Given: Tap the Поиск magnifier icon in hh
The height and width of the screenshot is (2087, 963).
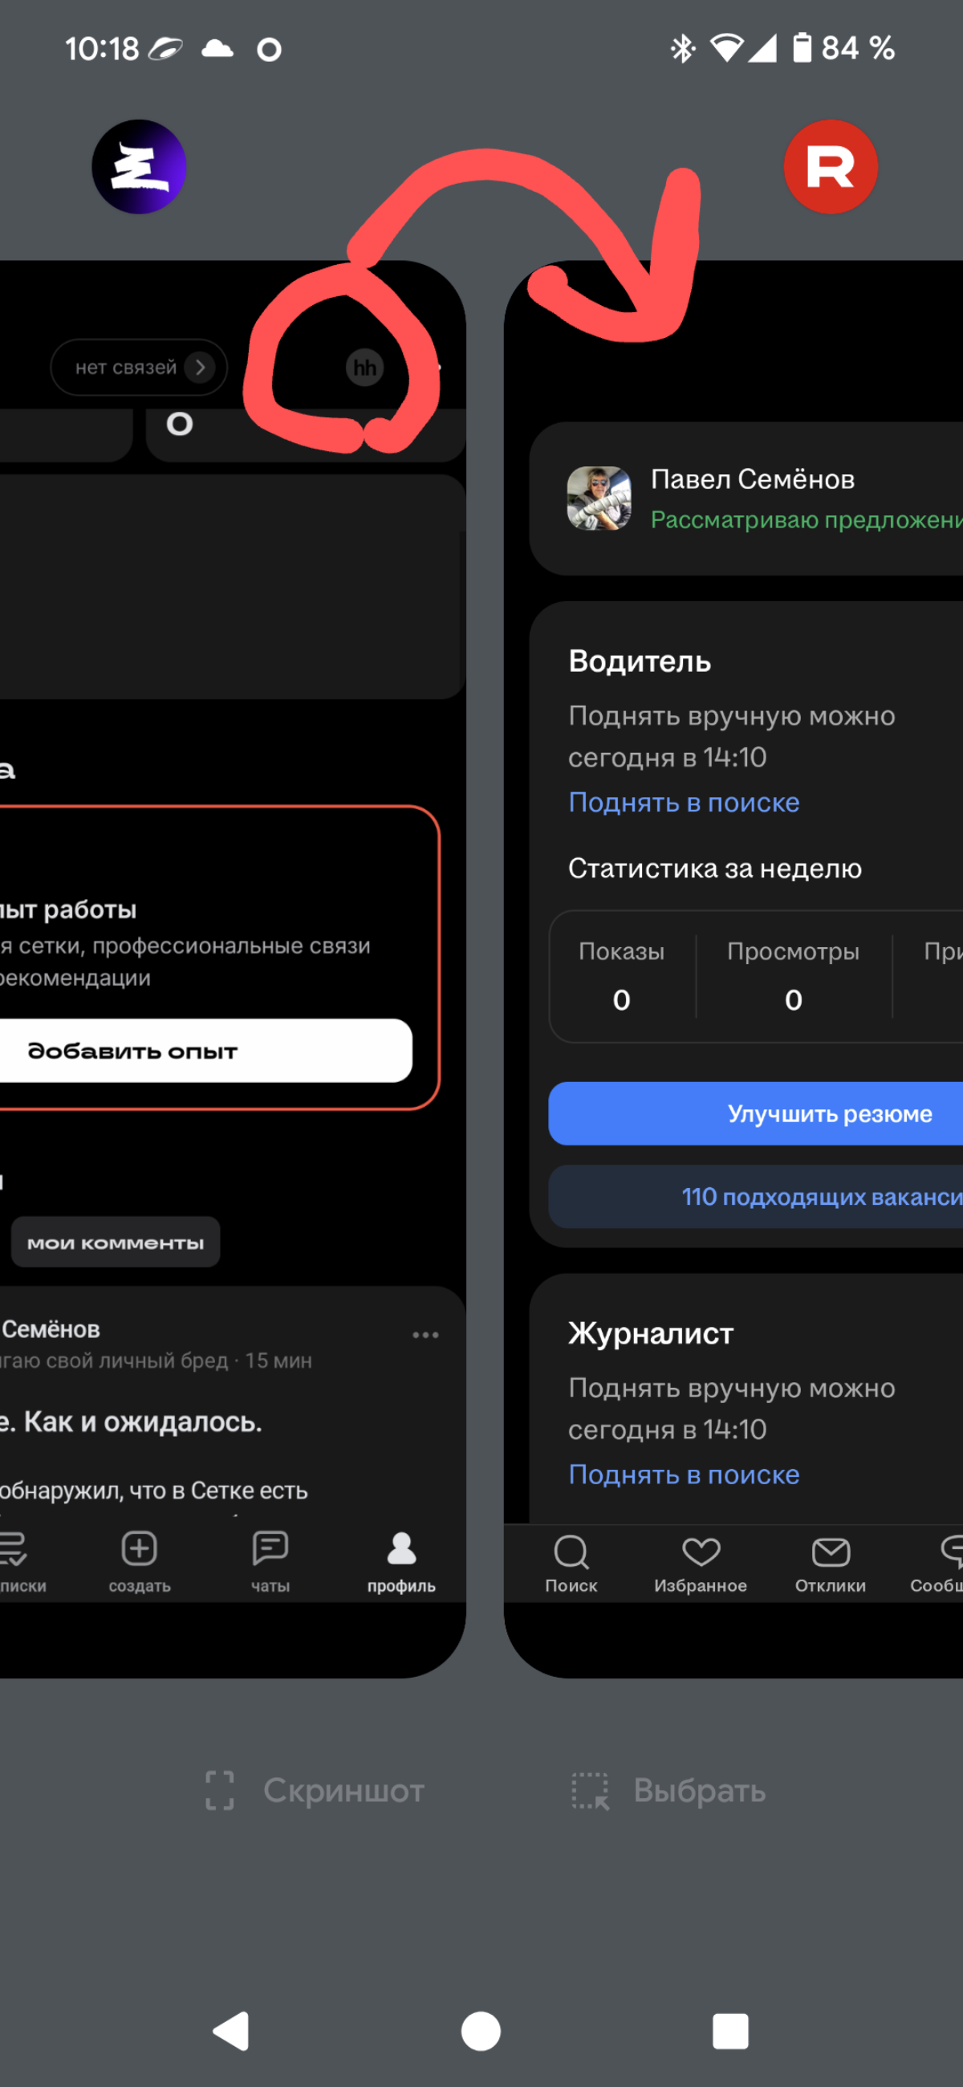Looking at the screenshot, I should (x=571, y=1552).
